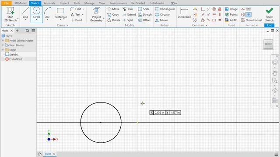Click the Mirror tool
The width and height of the screenshot is (280, 157).
(x=161, y=20)
